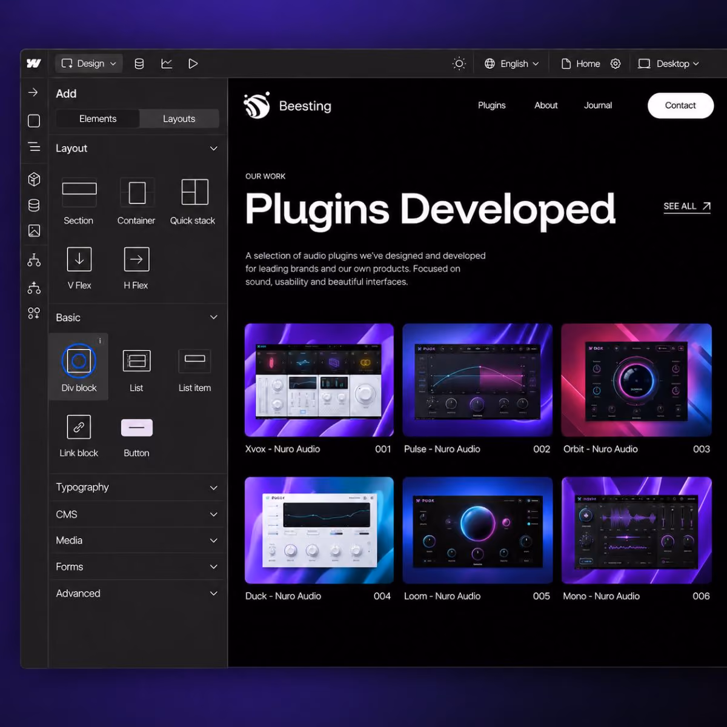
Task: Add a Quick stack element
Action: [193, 202]
